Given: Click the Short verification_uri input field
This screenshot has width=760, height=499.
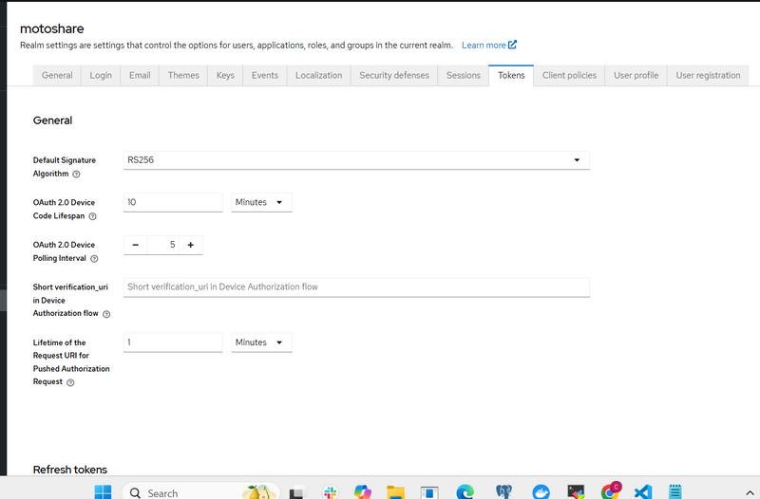Looking at the screenshot, I should coord(356,286).
